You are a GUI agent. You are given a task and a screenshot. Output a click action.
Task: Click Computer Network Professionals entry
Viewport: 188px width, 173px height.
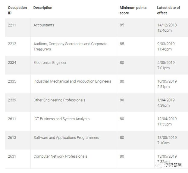tap(60, 156)
